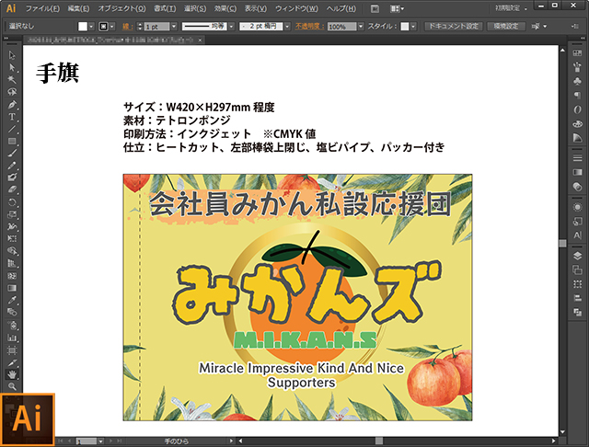Screen dimensions: 589x447
Task: Select the Pen tool
Action: tap(12, 104)
